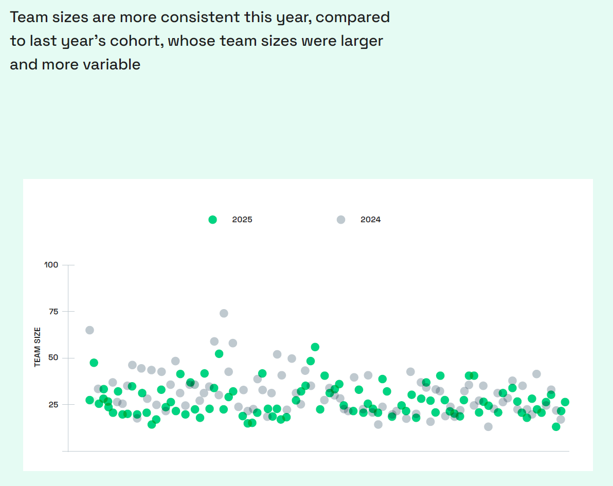Toggle the 2024 series legend label
The height and width of the screenshot is (486, 613).
(370, 220)
